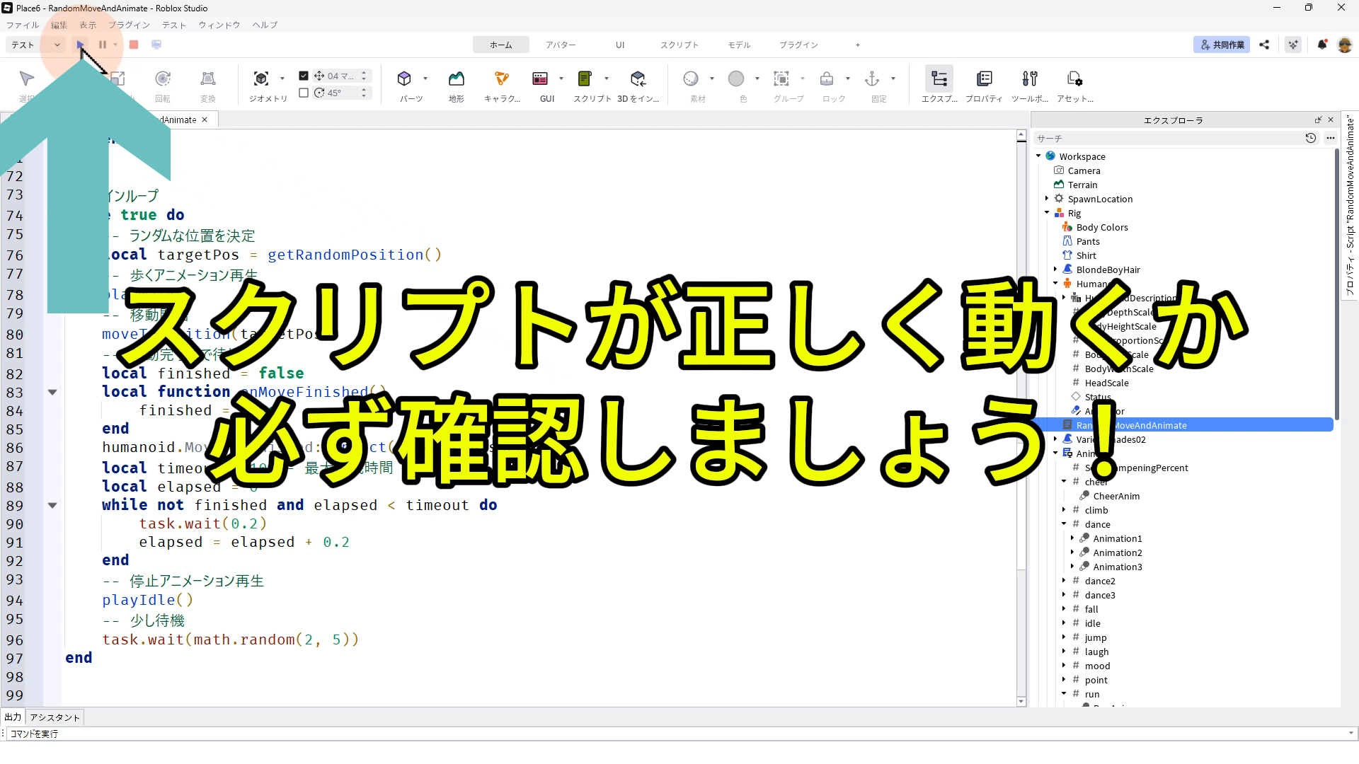Click the 共同作業 collaborate button
Viewport: 1359px width, 764px height.
click(1222, 45)
